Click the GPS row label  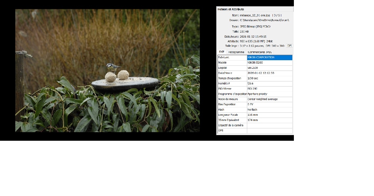pyautogui.click(x=221, y=131)
